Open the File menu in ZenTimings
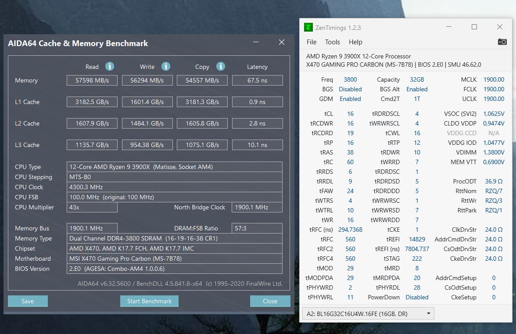The height and width of the screenshot is (334, 516). click(312, 42)
